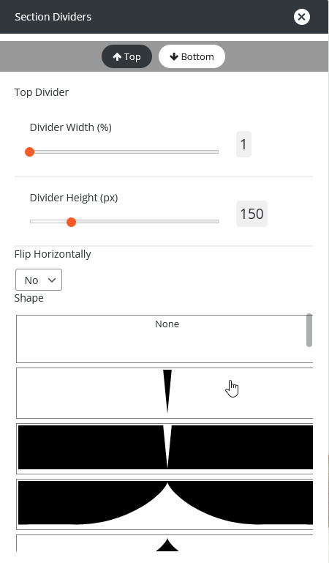Click the Section Dividers header title
The width and height of the screenshot is (329, 563).
pyautogui.click(x=53, y=17)
